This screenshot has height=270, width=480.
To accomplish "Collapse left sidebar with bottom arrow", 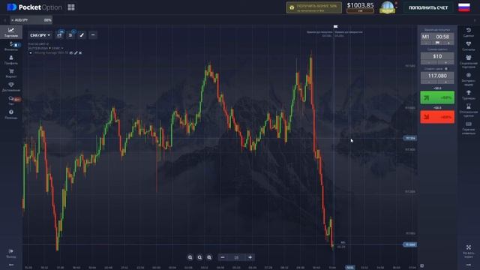I will tap(11, 265).
